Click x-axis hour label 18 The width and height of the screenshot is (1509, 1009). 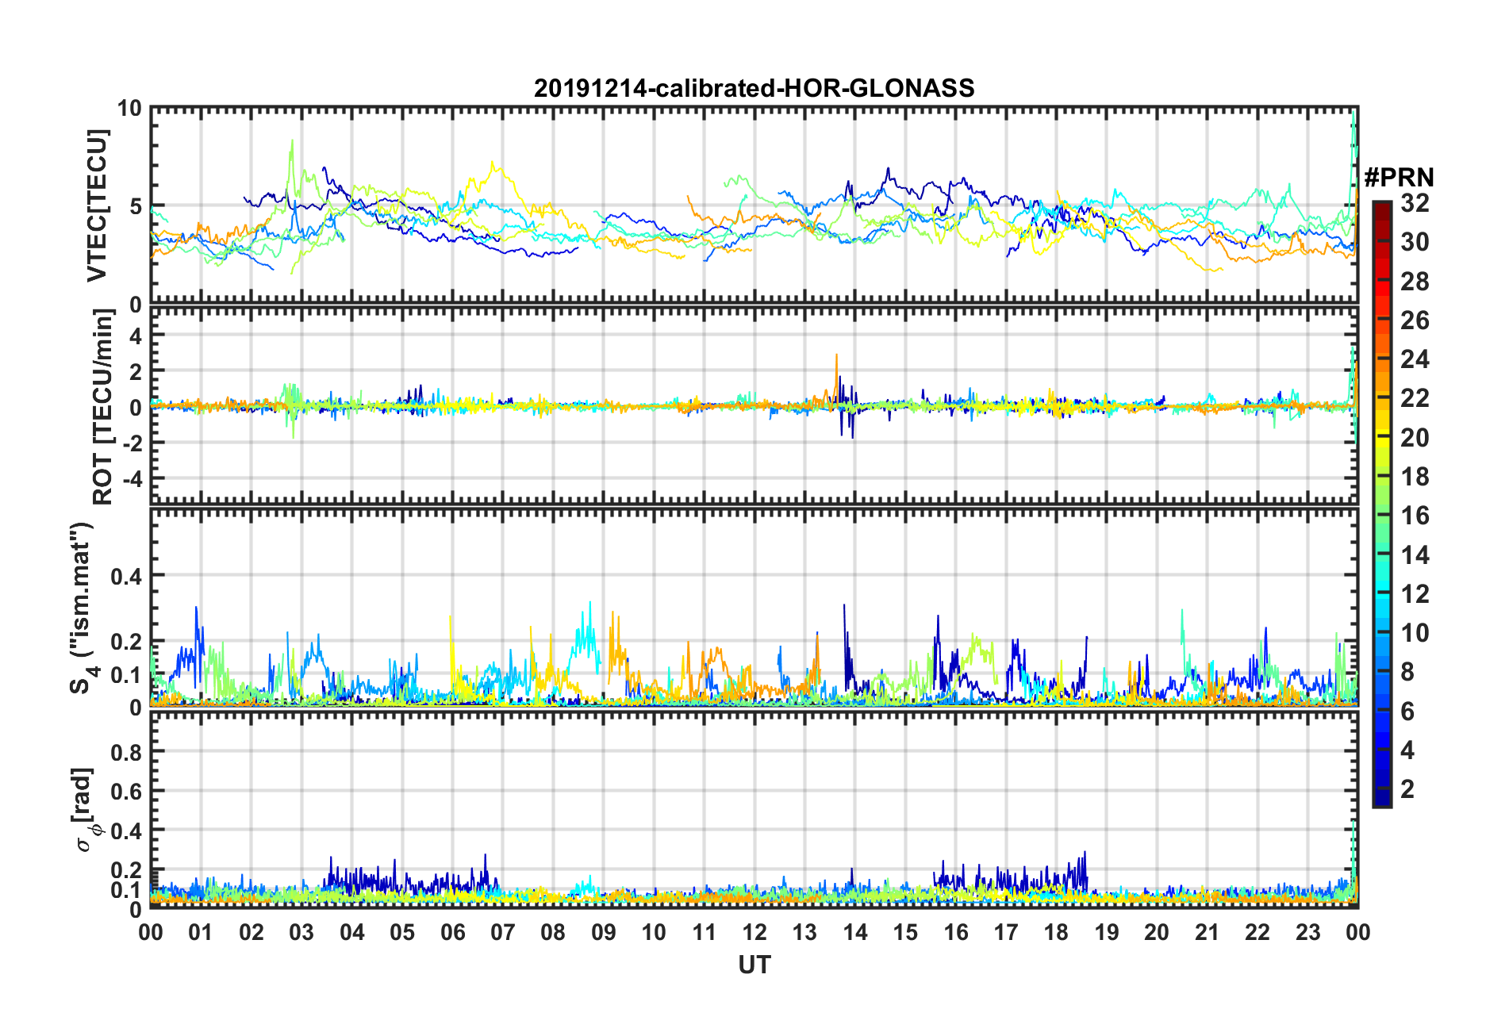pos(1056,932)
